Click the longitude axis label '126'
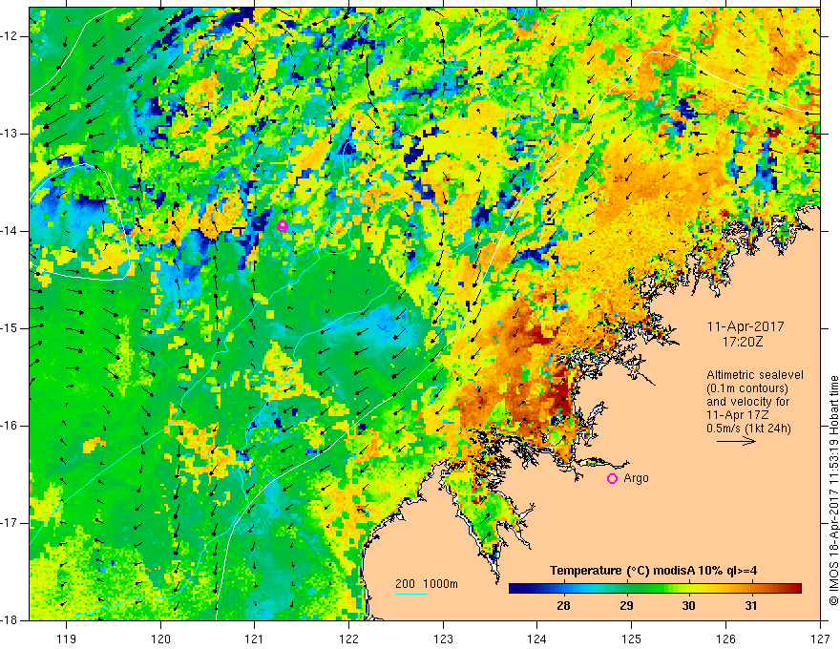Image resolution: width=840 pixels, height=649 pixels. [x=725, y=639]
